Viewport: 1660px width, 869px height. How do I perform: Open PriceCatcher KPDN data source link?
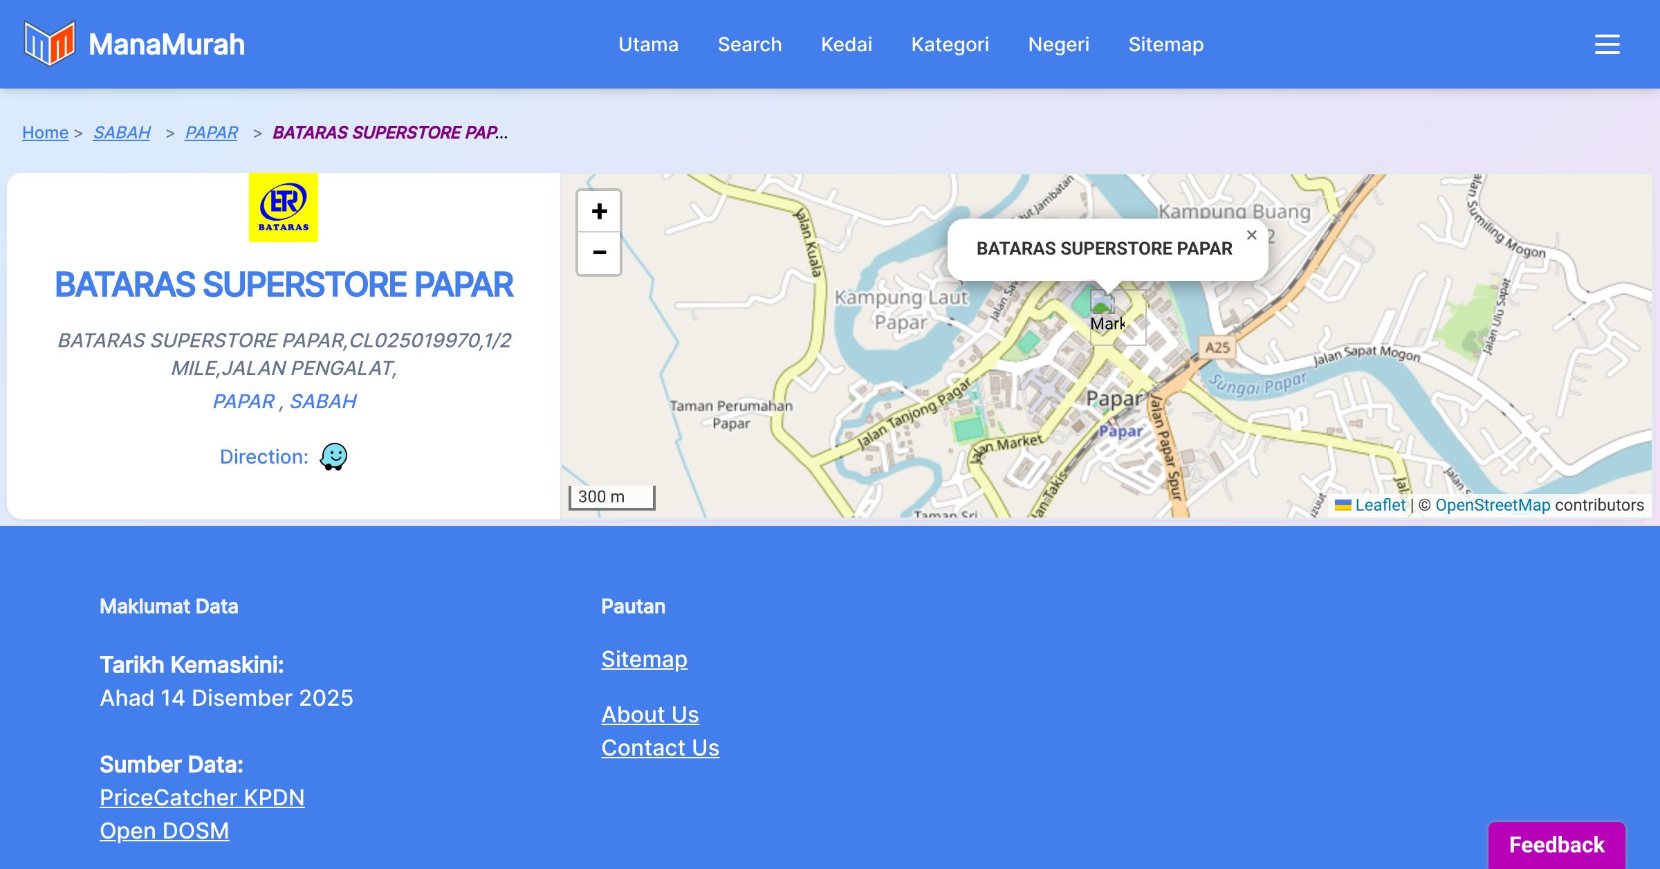point(202,798)
